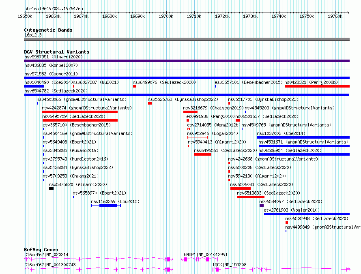361x274 pixels.
Task: Select the nsv6506081 red bar
Action: pyautogui.click(x=241, y=188)
